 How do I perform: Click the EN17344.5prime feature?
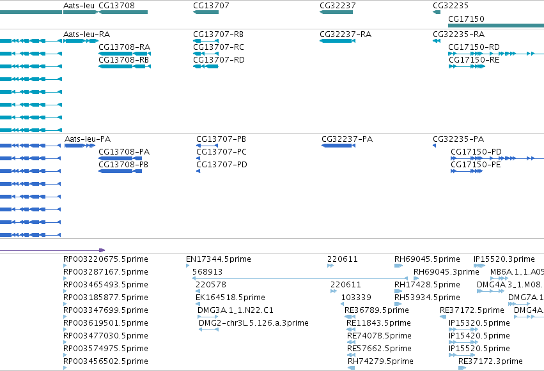[x=218, y=259]
